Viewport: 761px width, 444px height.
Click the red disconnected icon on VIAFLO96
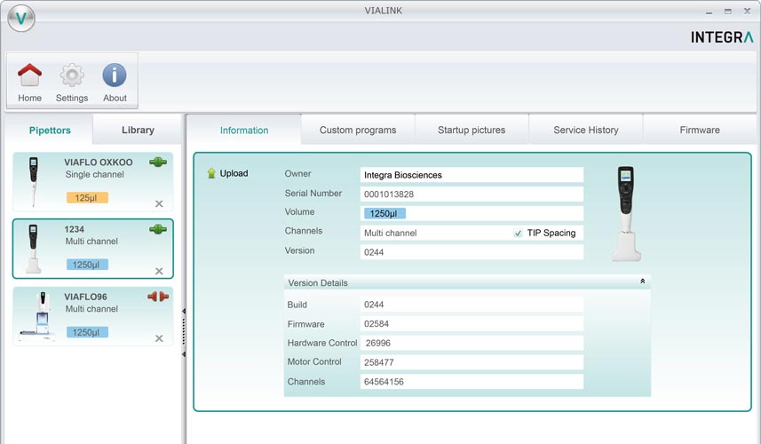[x=158, y=297]
